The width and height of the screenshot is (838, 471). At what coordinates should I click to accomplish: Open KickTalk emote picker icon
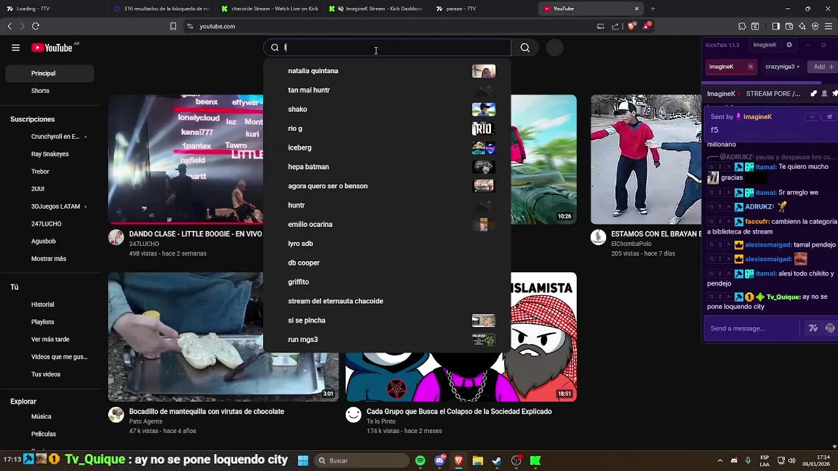(830, 328)
